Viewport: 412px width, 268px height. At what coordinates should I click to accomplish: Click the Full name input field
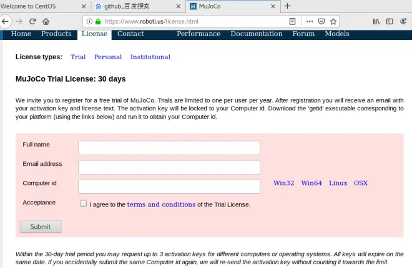(169, 148)
